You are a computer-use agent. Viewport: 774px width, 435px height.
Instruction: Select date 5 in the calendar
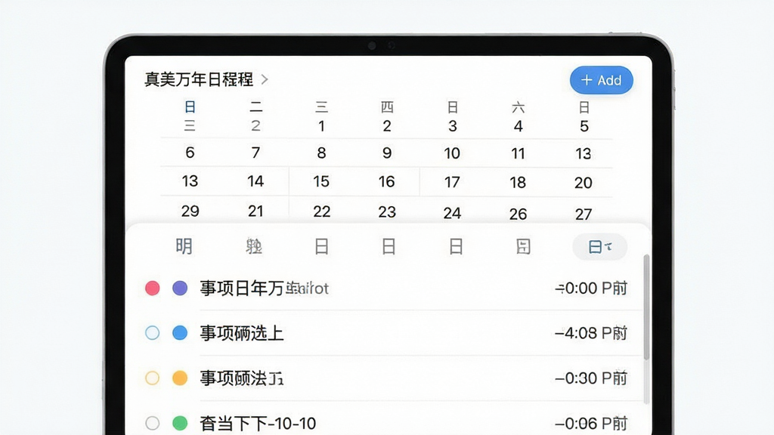pyautogui.click(x=584, y=126)
